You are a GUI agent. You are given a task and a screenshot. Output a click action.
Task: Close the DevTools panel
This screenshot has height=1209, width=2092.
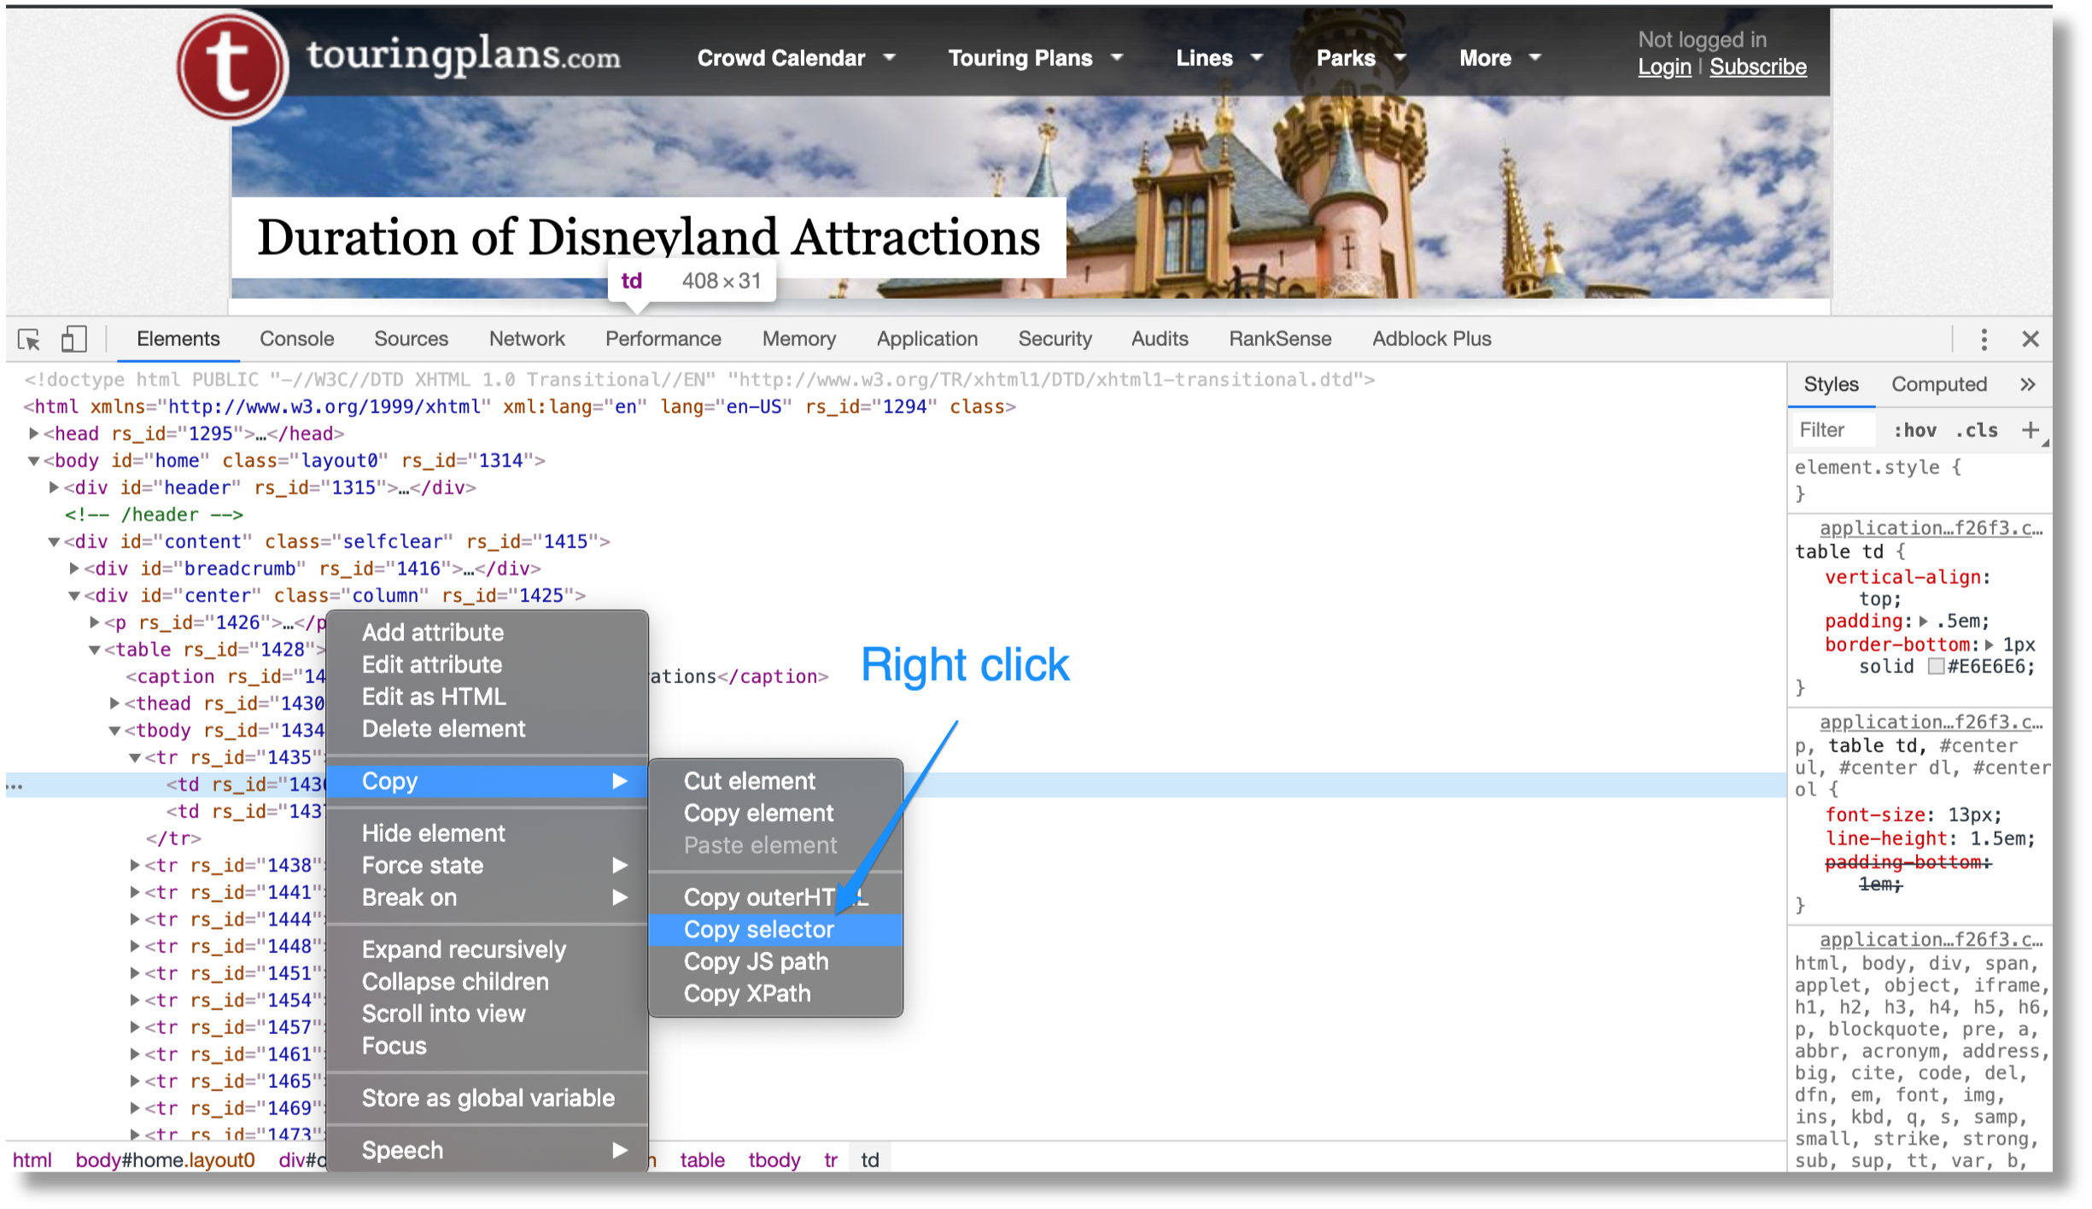coord(2031,340)
